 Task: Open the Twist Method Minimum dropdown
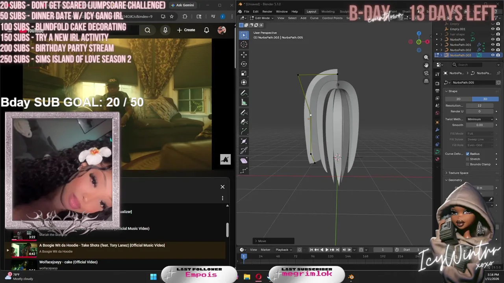coord(480,119)
